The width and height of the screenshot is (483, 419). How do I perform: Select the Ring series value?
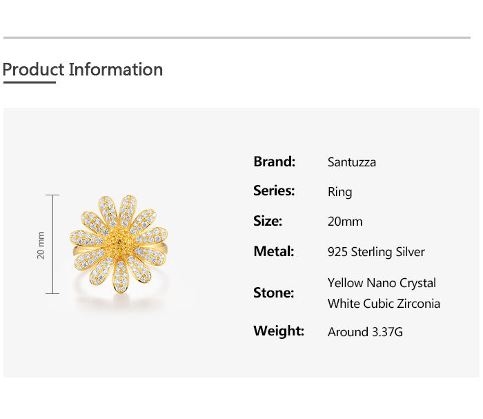(x=339, y=192)
